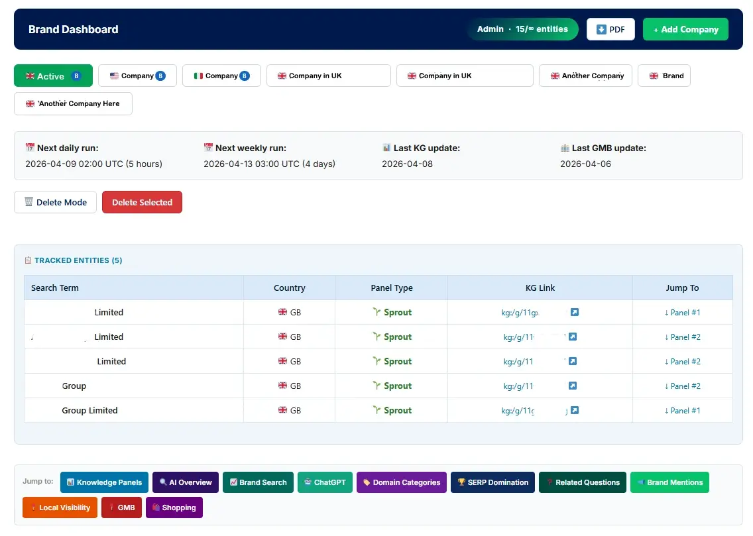Click the Delete Selected button
The image size is (753, 536).
[142, 202]
